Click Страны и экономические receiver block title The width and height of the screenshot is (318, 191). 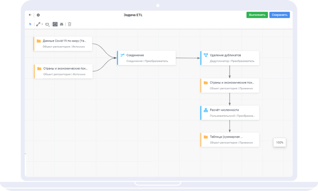pos(232,83)
